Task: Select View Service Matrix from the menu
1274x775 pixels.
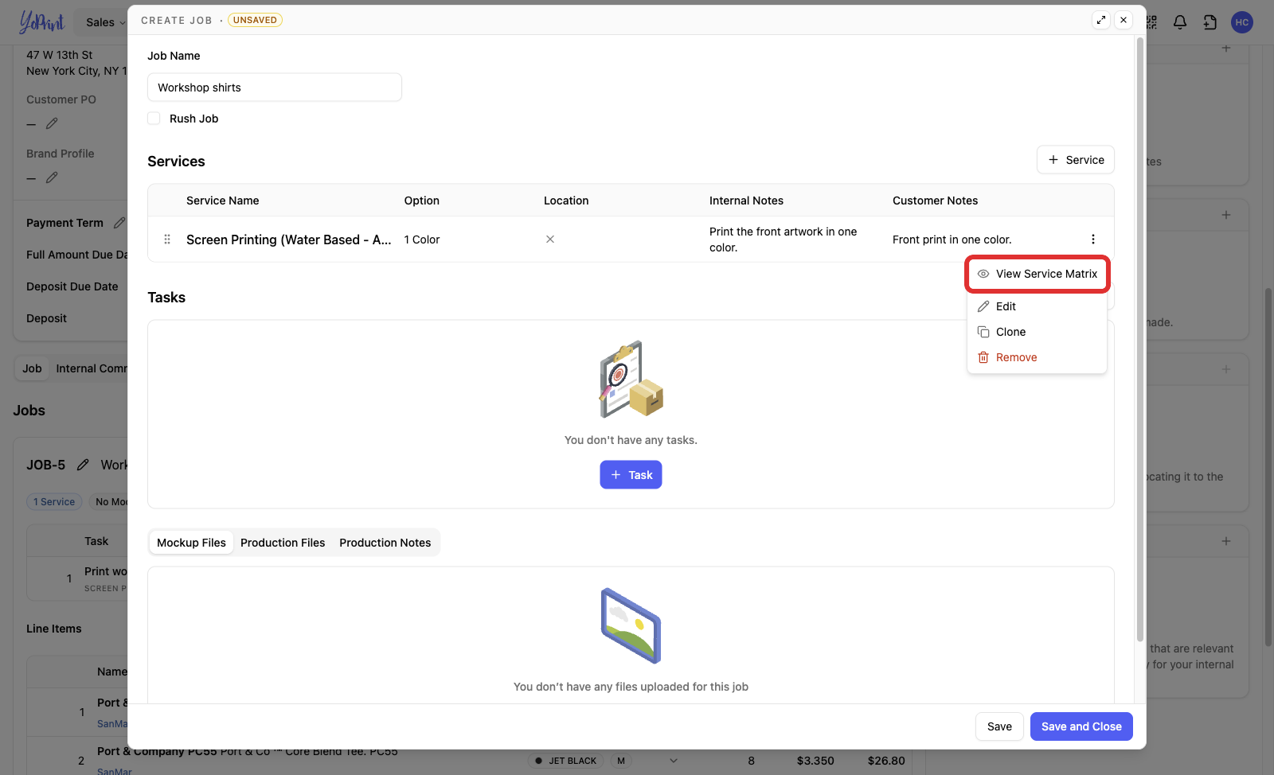Action: tap(1037, 274)
